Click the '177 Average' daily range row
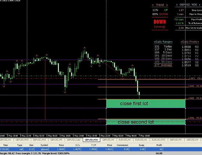This screenshot has width=202, height=155. click(163, 65)
